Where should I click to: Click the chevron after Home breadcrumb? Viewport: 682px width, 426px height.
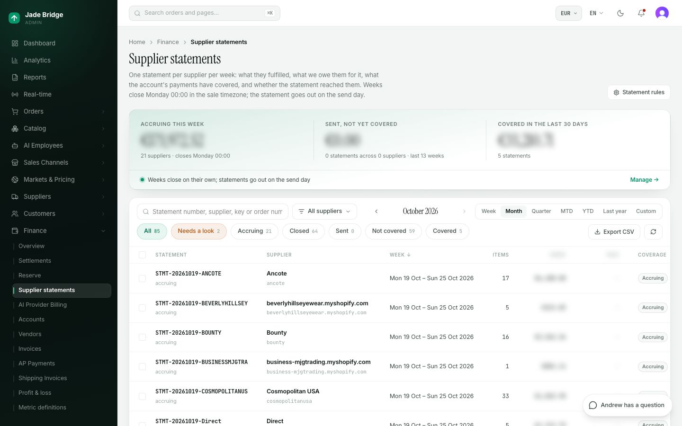coord(151,42)
